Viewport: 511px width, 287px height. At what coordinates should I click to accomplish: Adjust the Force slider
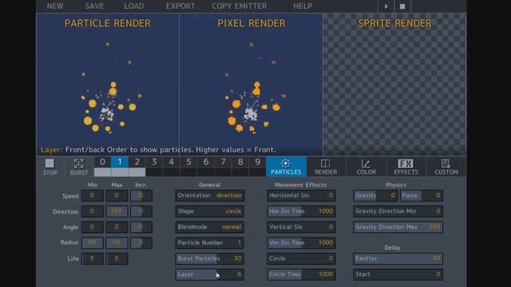(421, 195)
